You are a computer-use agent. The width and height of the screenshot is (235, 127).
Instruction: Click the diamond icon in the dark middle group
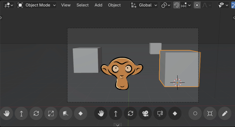(175, 113)
